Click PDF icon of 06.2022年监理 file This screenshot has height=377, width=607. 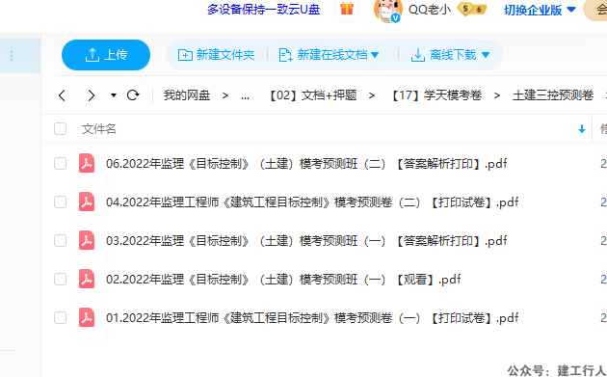coord(87,163)
